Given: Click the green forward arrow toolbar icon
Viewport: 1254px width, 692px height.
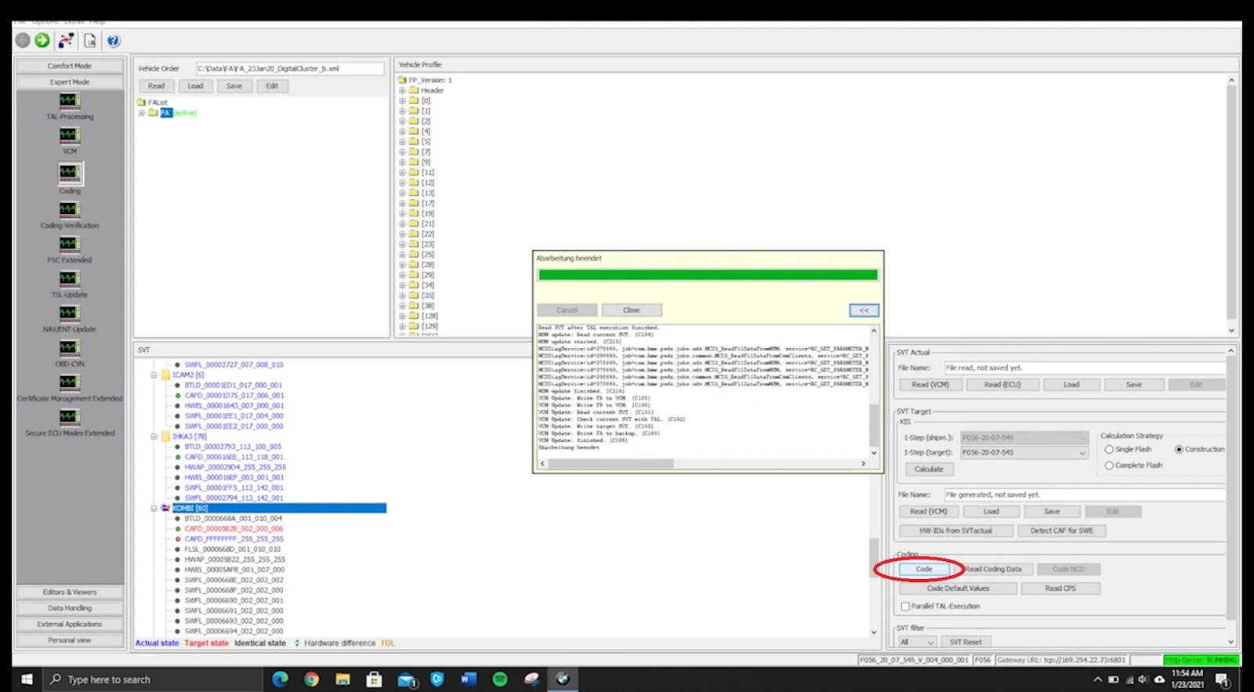Looking at the screenshot, I should 42,40.
